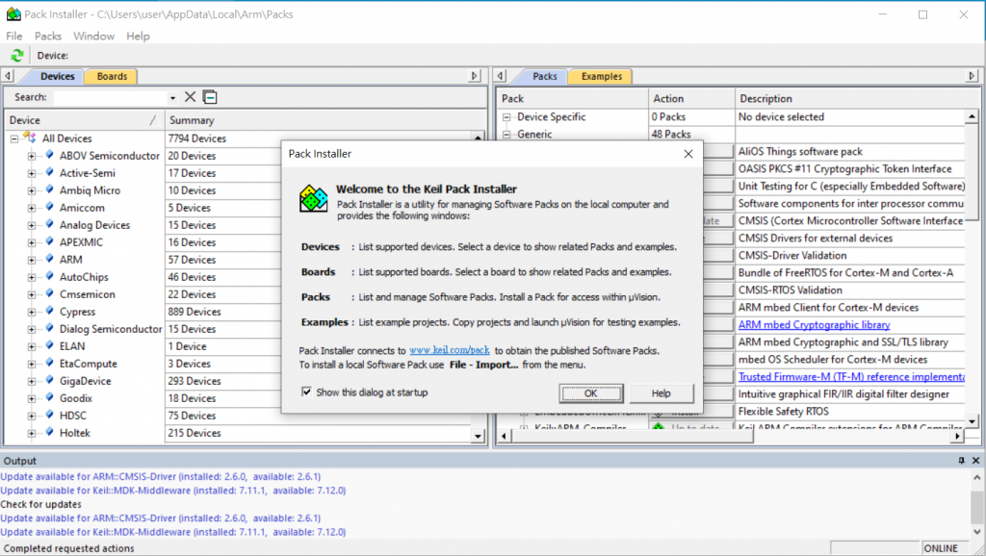This screenshot has width=986, height=556.
Task: Click the Output panel scroll-down arrow
Action: pyautogui.click(x=976, y=532)
